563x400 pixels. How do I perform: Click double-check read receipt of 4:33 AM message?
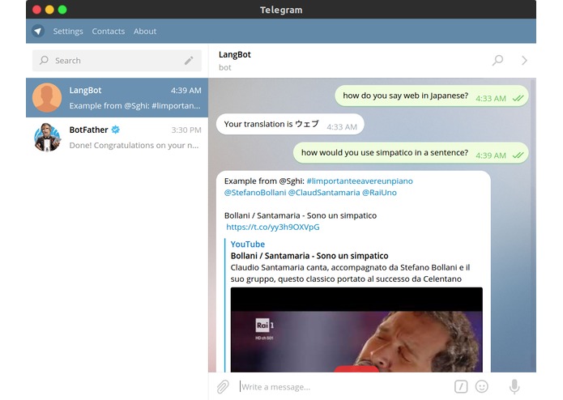518,98
